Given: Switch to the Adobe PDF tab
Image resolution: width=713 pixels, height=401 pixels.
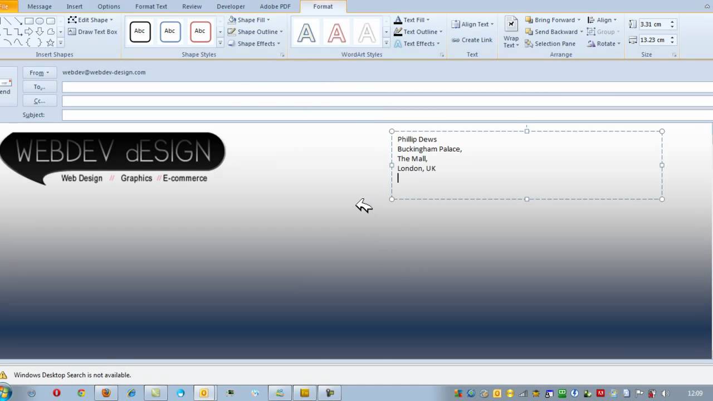Looking at the screenshot, I should (x=275, y=7).
